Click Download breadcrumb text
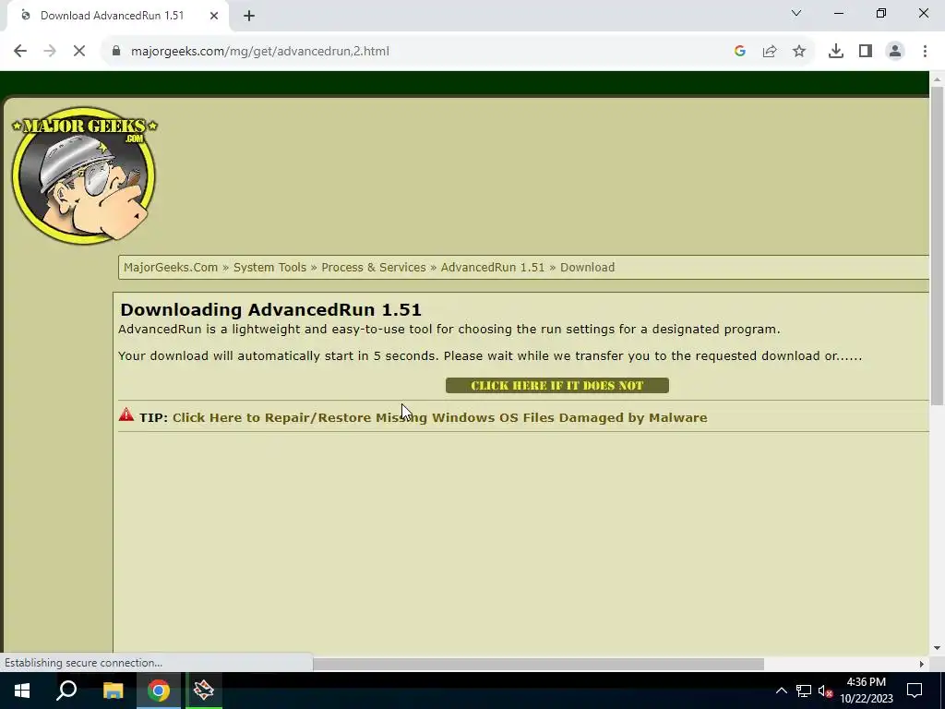 click(587, 267)
